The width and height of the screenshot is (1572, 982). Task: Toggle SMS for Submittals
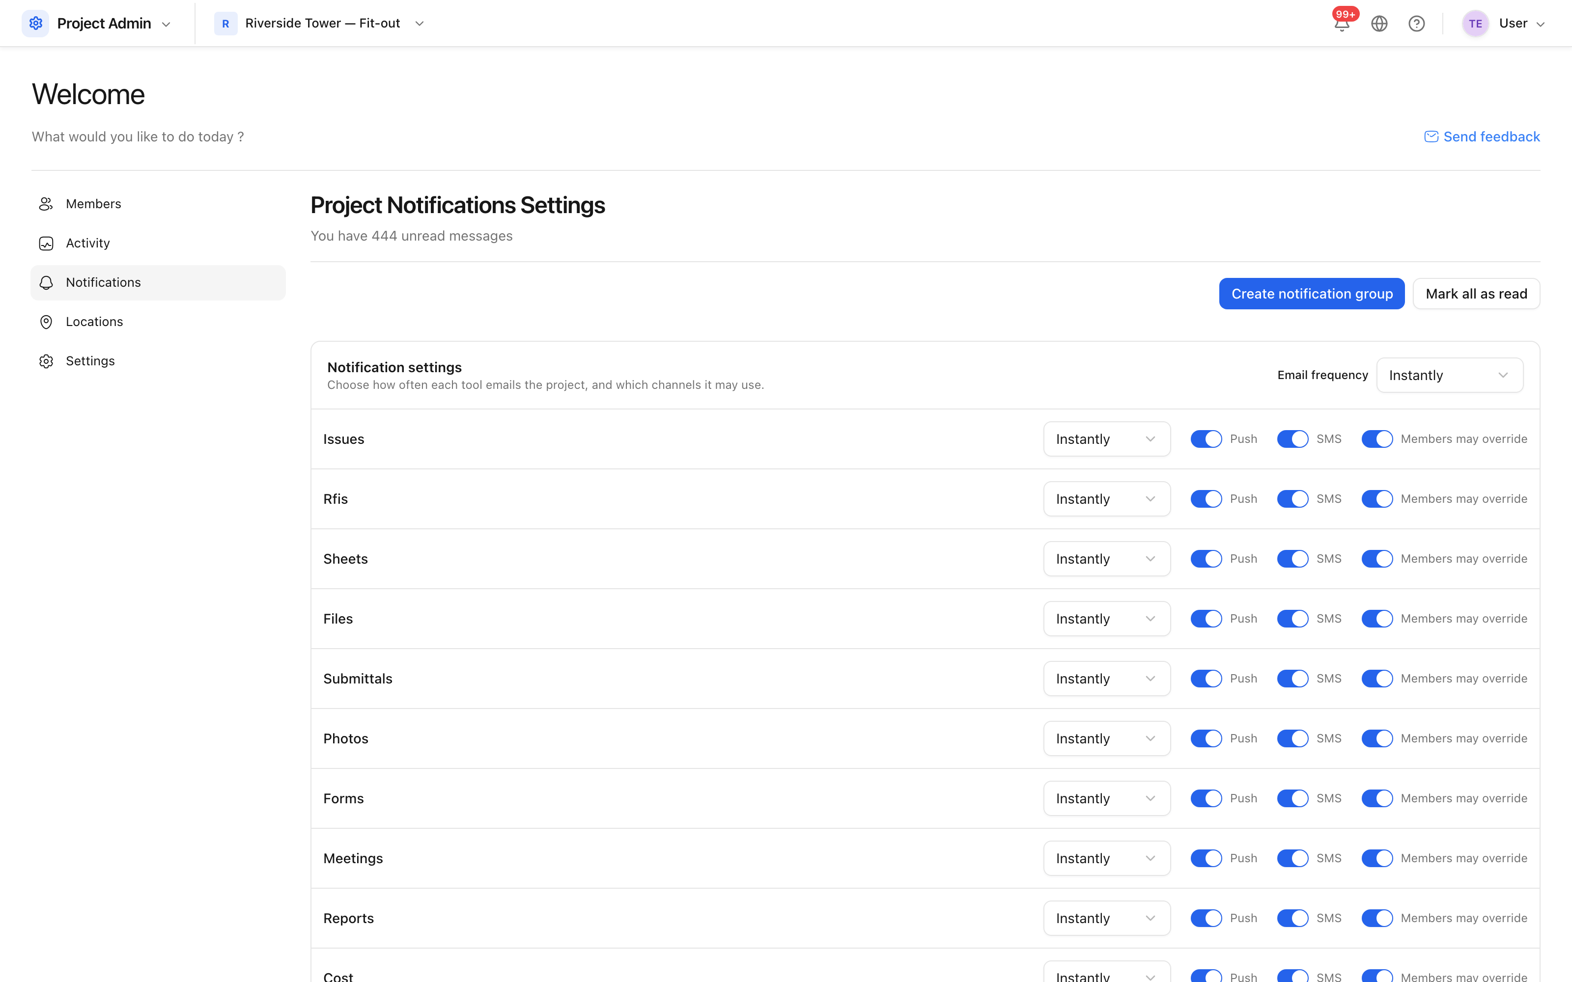[x=1292, y=678]
